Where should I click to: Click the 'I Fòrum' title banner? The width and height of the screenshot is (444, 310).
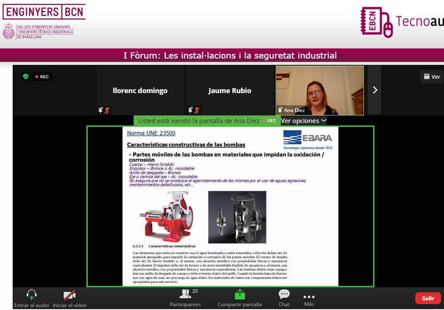pyautogui.click(x=230, y=55)
